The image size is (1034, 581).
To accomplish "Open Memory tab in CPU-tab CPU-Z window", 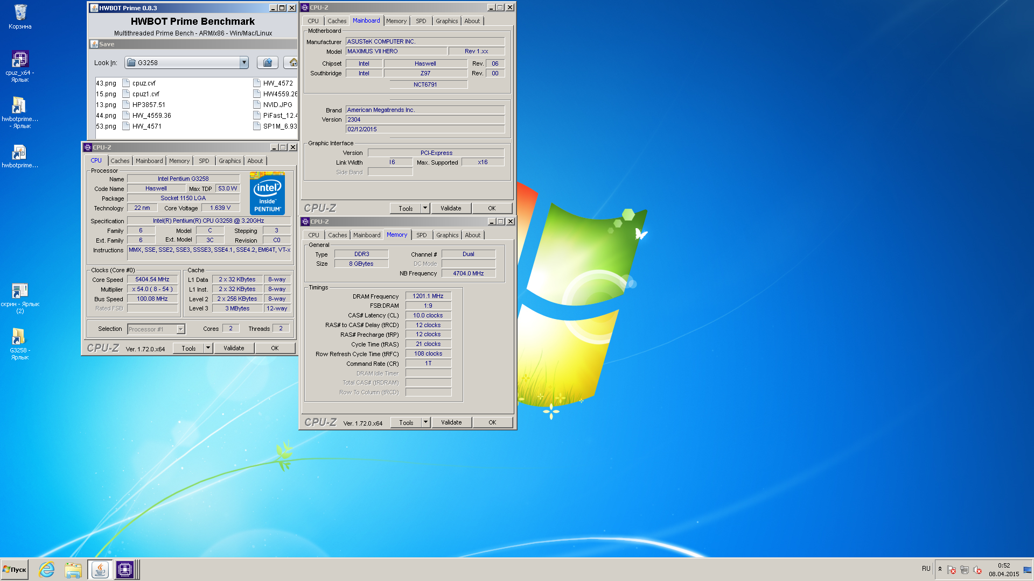I will tap(179, 161).
